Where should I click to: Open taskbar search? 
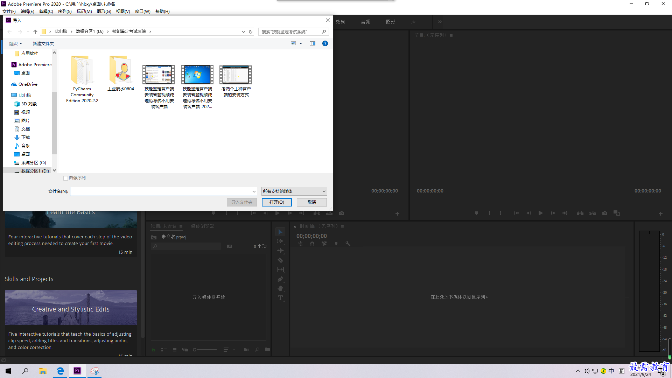(25, 371)
